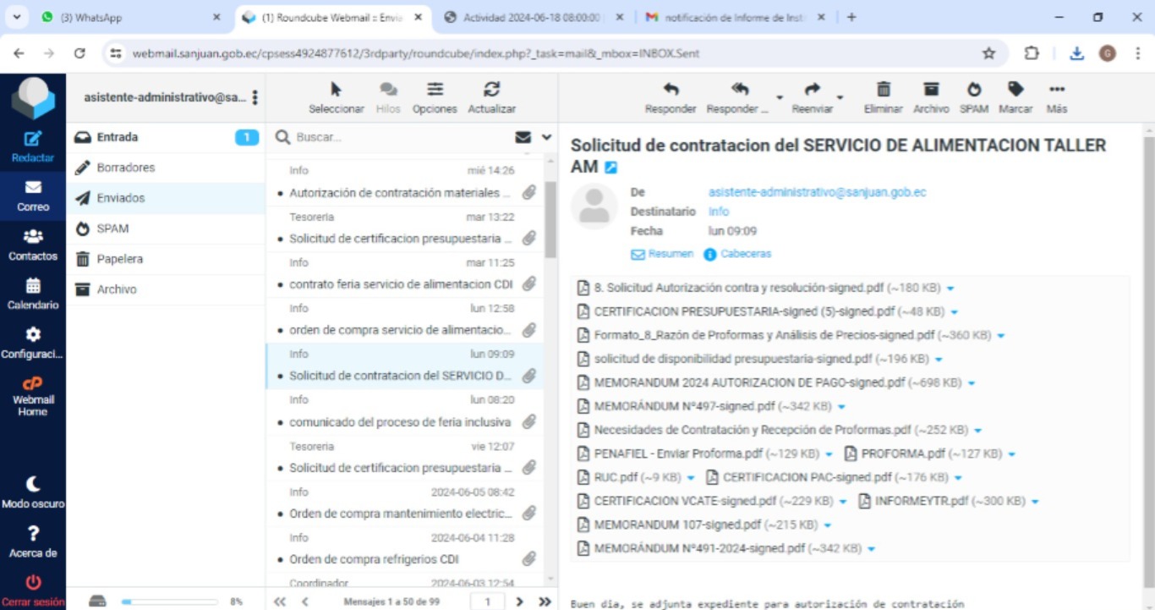Expand the Reenviar dropdown arrow
The width and height of the screenshot is (1155, 610).
840,97
